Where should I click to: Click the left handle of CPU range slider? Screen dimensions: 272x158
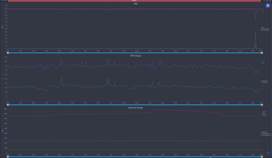tap(7, 105)
